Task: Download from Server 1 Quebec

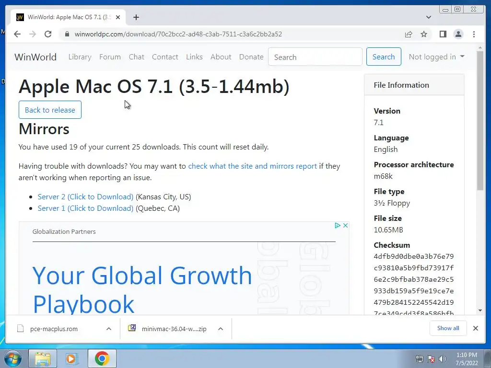Action: click(85, 208)
